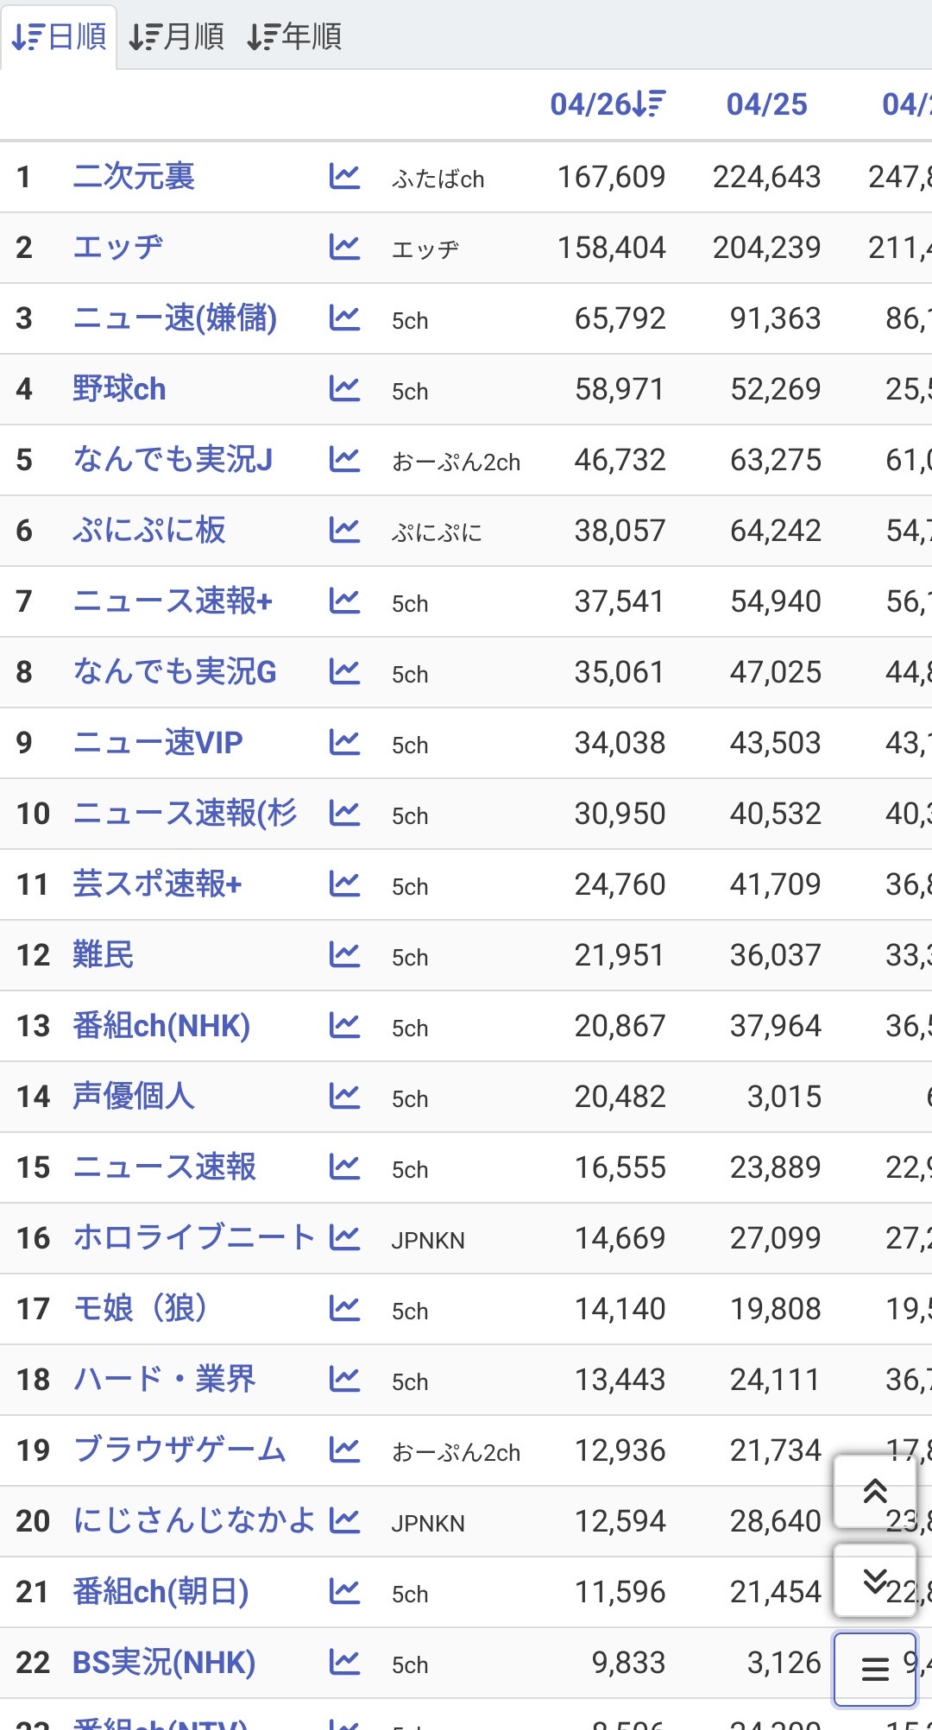
Task: Open the chart for ブラウザゲーム
Action: (344, 1450)
